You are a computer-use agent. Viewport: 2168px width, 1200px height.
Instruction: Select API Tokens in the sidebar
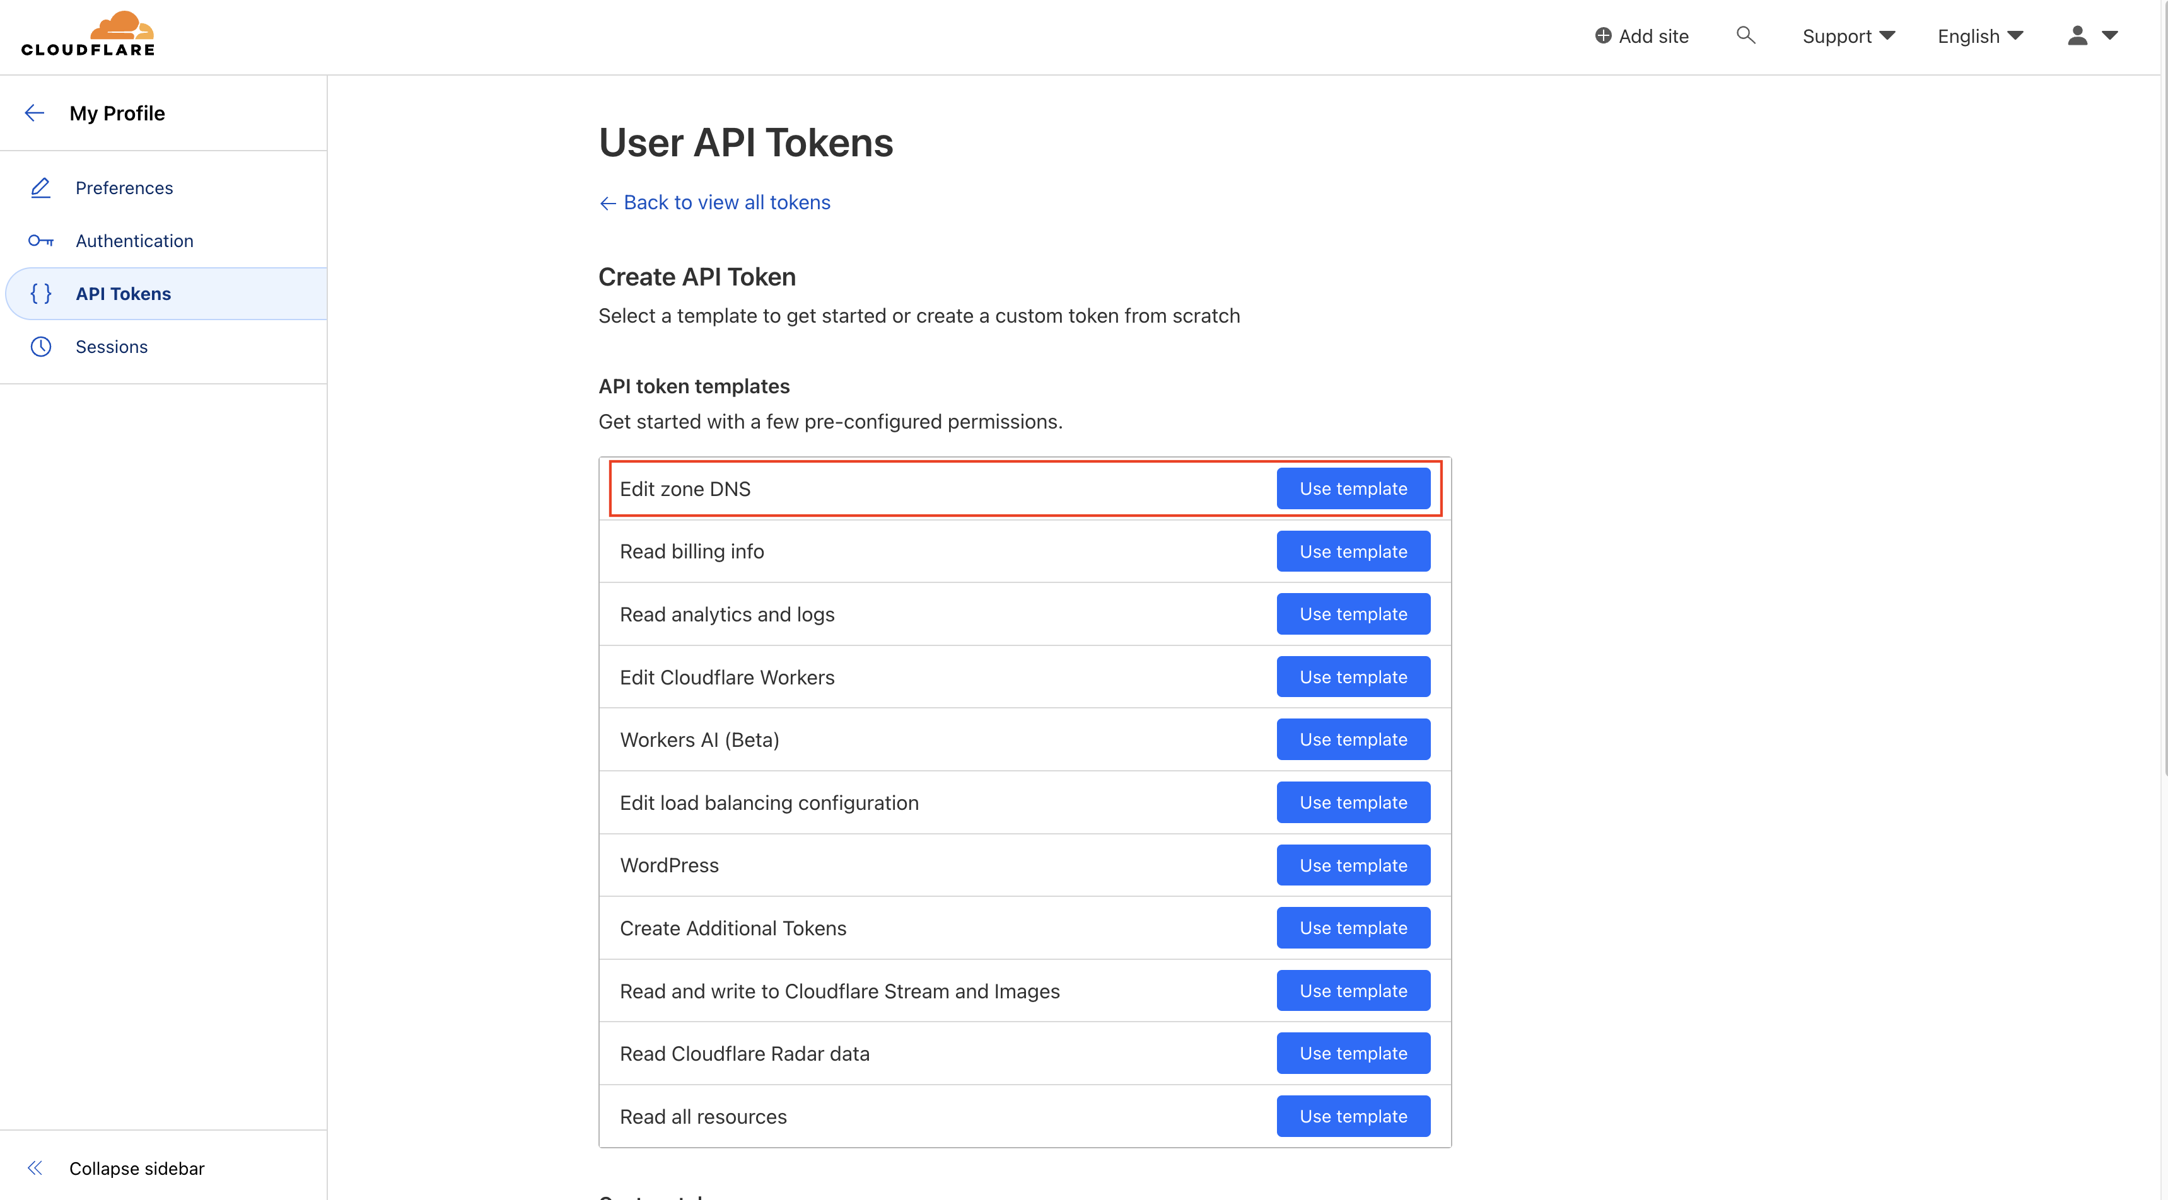166,294
